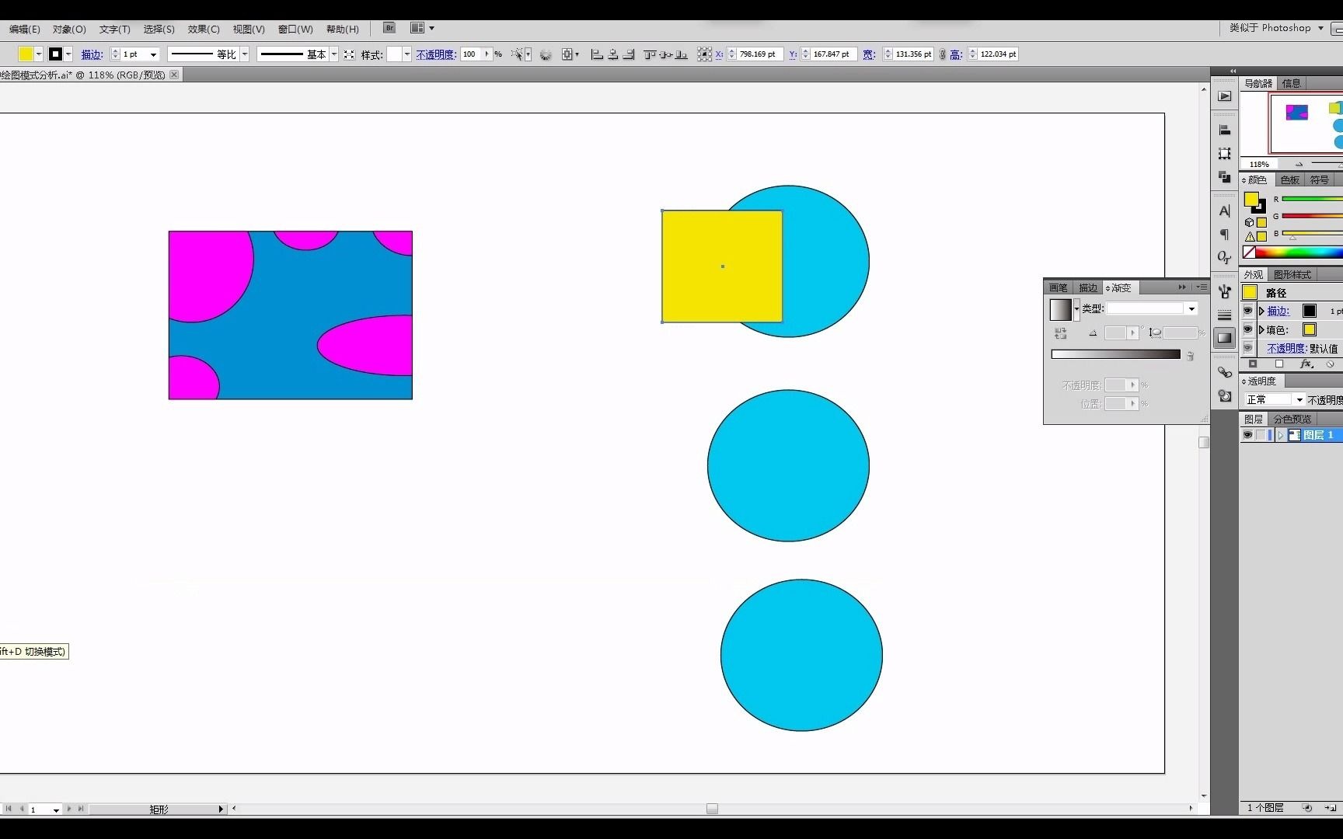Click vertical align bottom icon
Image resolution: width=1343 pixels, height=839 pixels.
click(682, 54)
